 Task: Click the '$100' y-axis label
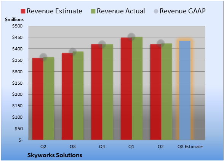17,117
